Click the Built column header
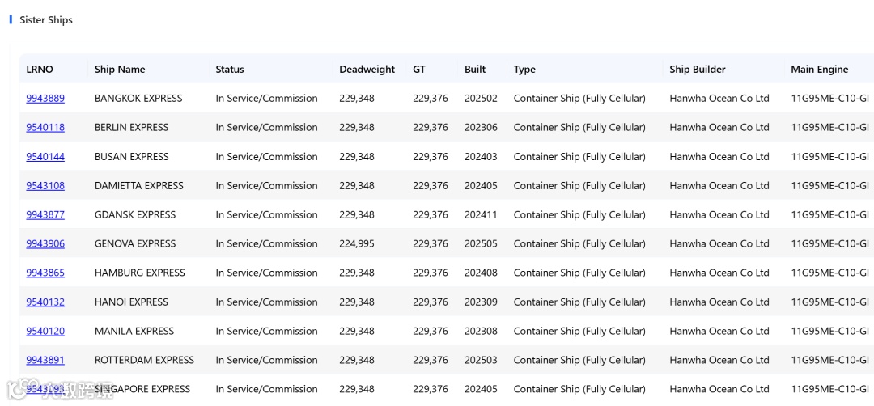 475,69
